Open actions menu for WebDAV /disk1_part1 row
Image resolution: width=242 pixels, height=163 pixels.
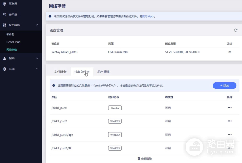pyautogui.click(x=229, y=121)
